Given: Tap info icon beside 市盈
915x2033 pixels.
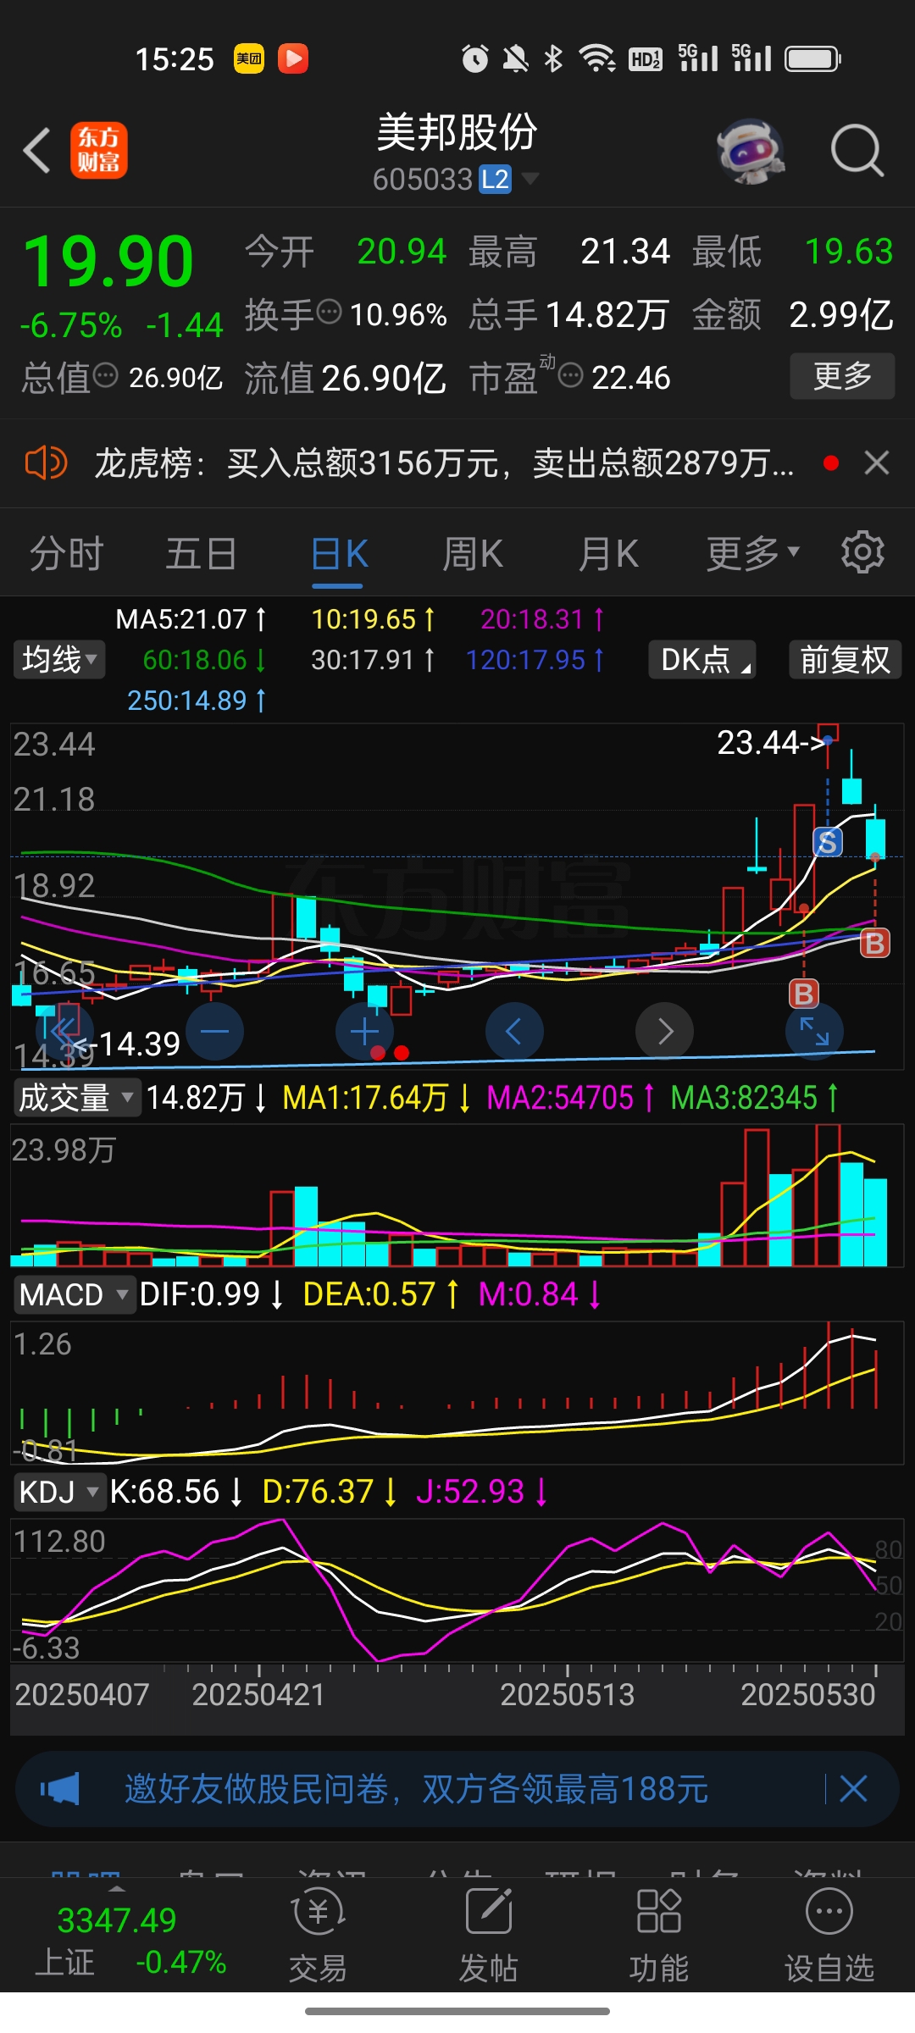Looking at the screenshot, I should pos(571,374).
